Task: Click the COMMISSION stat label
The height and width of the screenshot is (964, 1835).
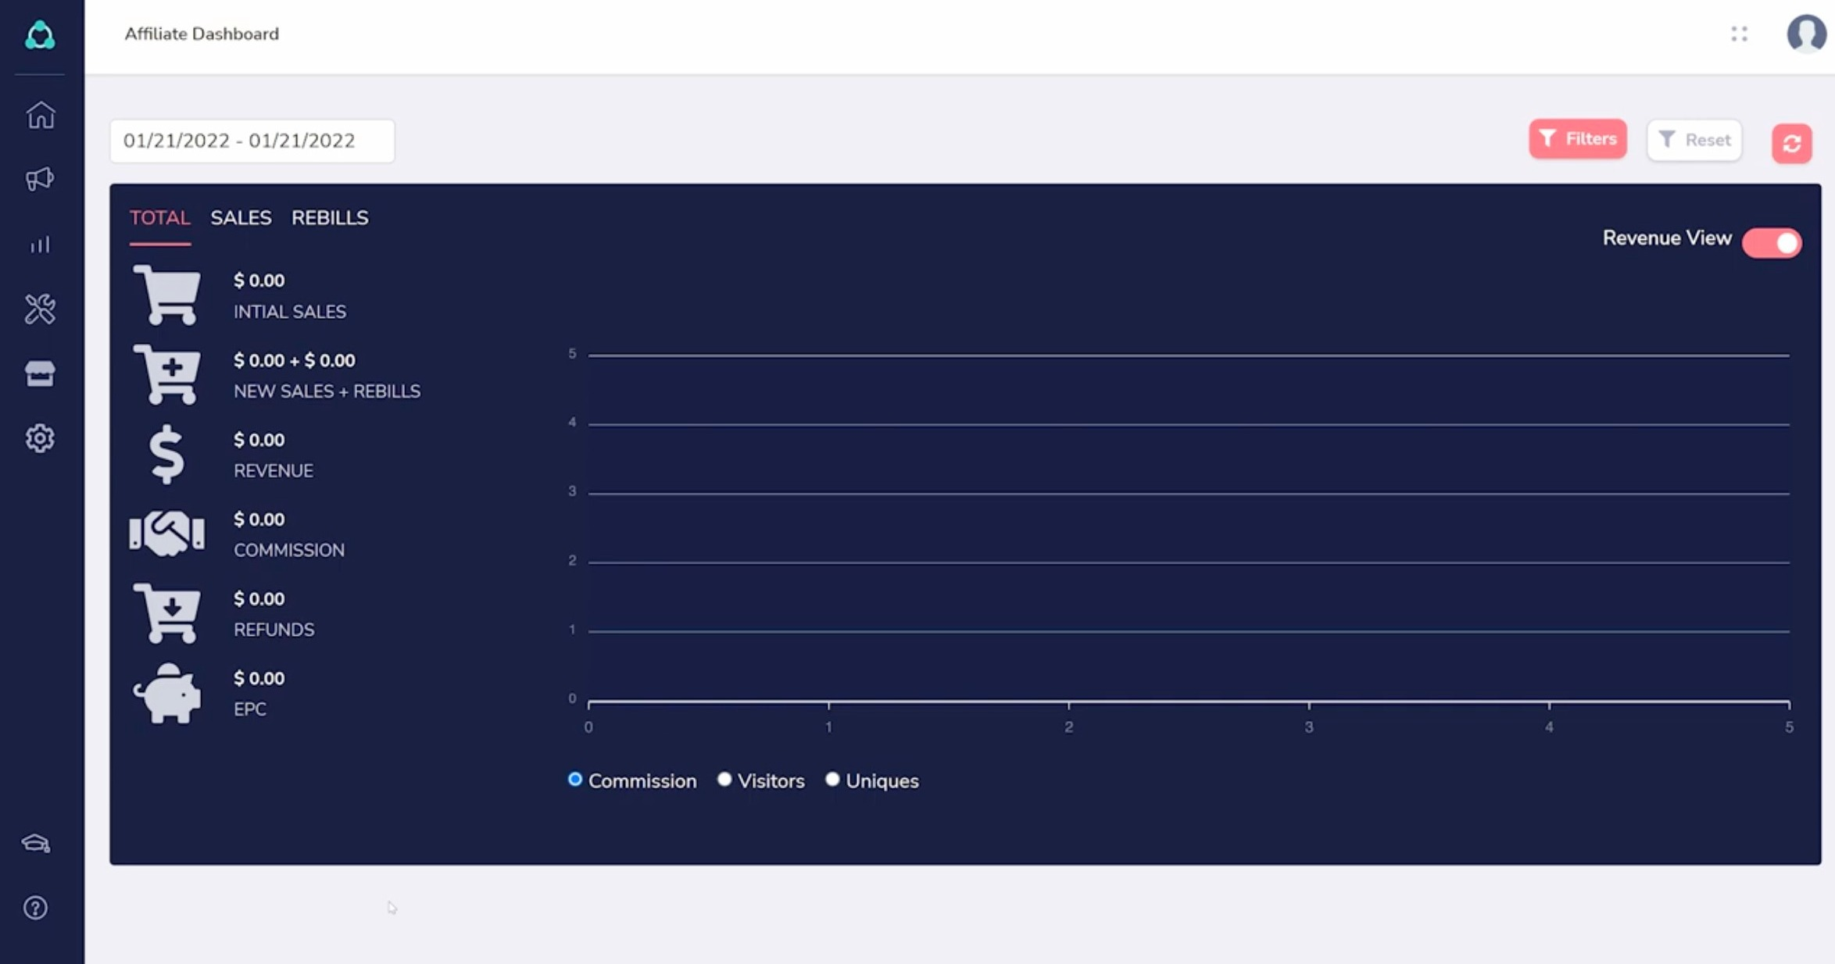Action: [x=289, y=551]
